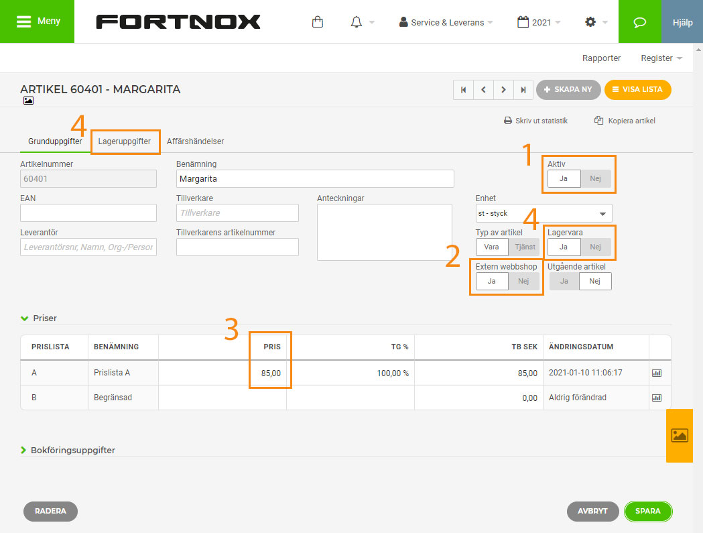Switch to the Lageruppgifter tab
This screenshot has height=533, width=703.
tap(125, 141)
